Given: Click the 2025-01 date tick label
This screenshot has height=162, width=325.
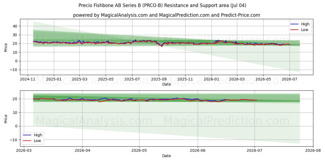Looking at the screenshot, I should pos(54,79).
